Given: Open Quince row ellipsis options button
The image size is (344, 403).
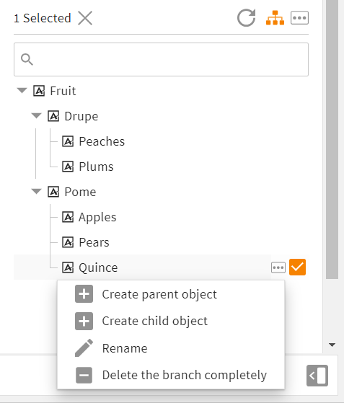Looking at the screenshot, I should click(278, 267).
